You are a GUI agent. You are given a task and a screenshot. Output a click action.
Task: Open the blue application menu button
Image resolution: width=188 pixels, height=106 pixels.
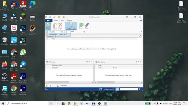coord(48,21)
